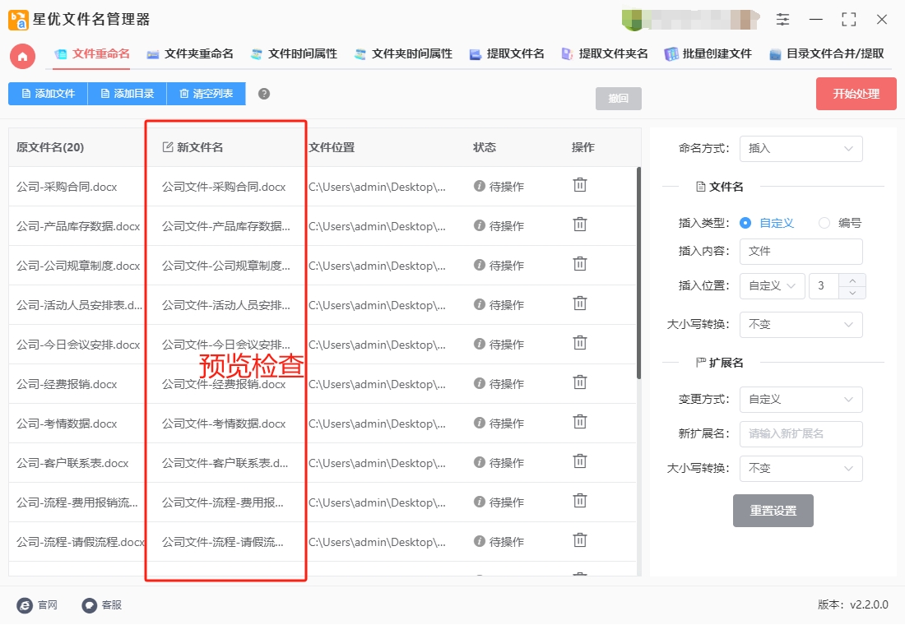Screen dimensions: 905x625
Task: Click the app logo in title bar
Action: click(x=18, y=20)
